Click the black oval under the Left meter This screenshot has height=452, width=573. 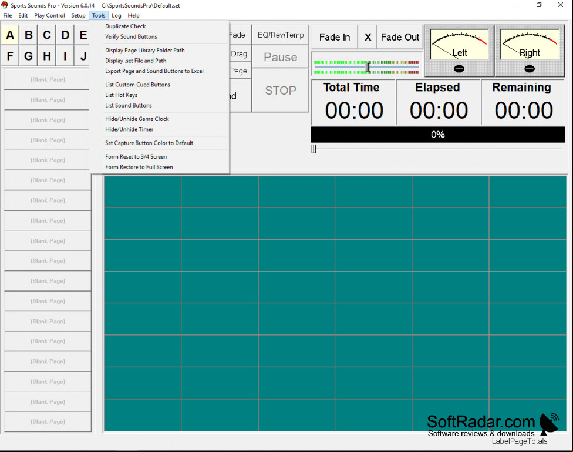[459, 68]
